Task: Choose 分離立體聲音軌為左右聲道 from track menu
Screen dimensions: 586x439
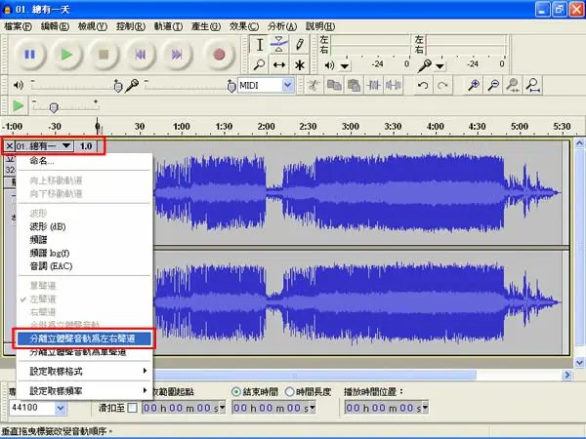Action: [x=84, y=339]
